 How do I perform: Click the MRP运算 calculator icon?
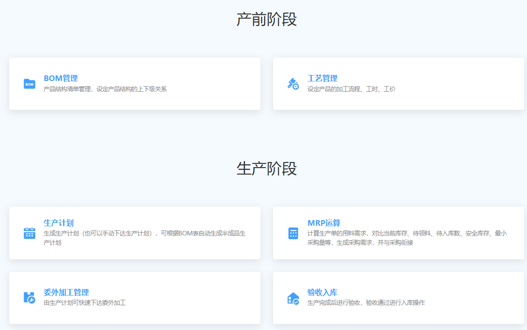(293, 233)
